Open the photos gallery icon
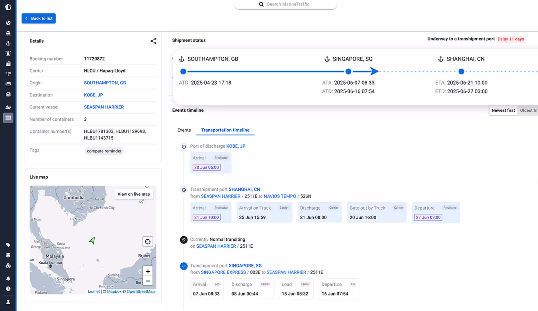Viewport: 538px width, 311px height. (8, 84)
